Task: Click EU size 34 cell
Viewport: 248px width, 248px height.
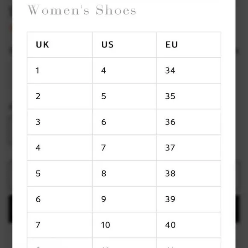Action: coord(189,71)
